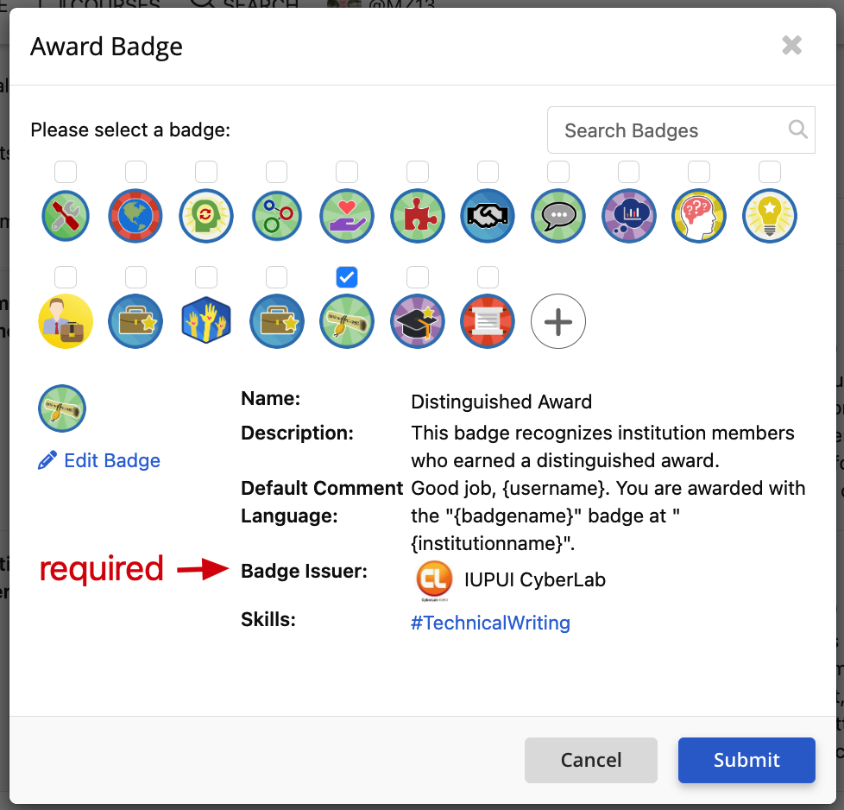Select the wrench and screwdriver badge icon
The height and width of the screenshot is (810, 844).
coord(65,216)
